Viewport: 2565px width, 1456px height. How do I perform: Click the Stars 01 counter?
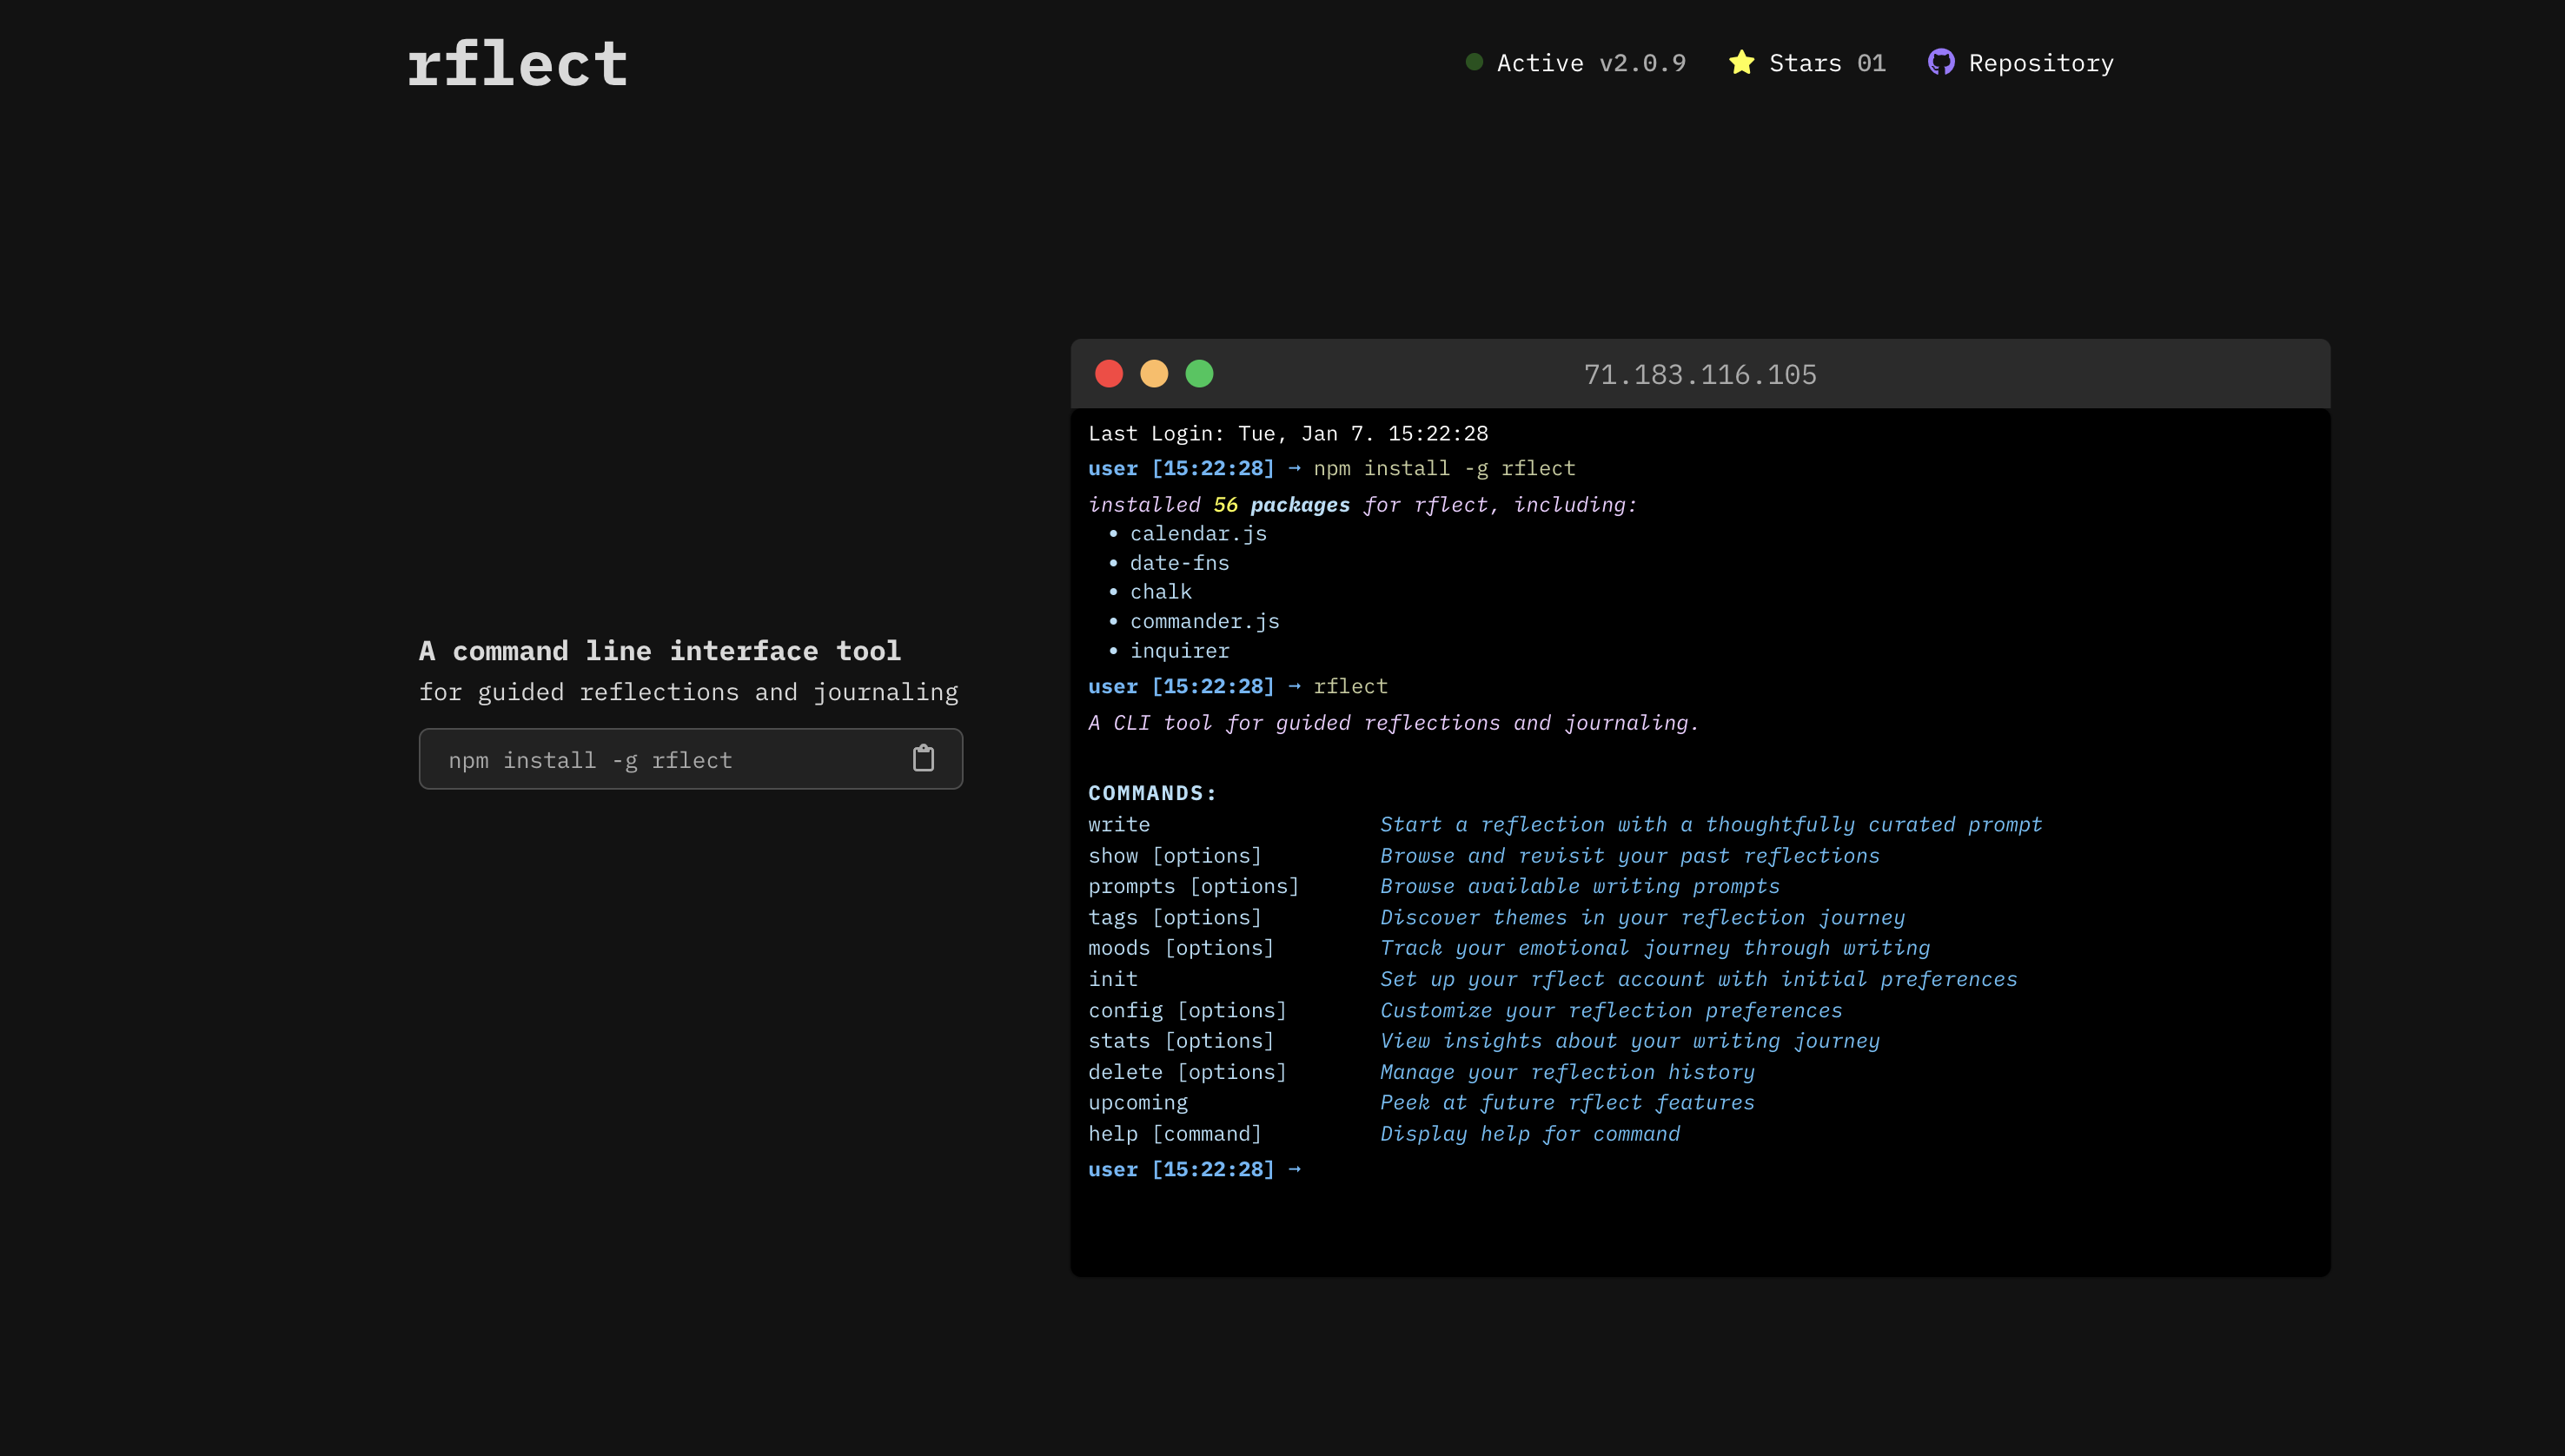coord(1828,62)
